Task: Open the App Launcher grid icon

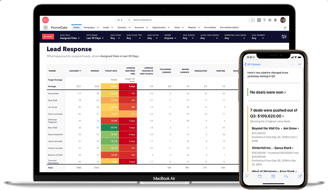Action: 45,27
